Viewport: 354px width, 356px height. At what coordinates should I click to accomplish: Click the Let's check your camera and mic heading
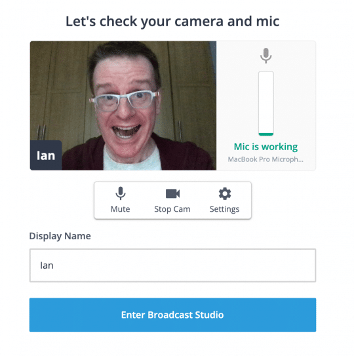172,22
